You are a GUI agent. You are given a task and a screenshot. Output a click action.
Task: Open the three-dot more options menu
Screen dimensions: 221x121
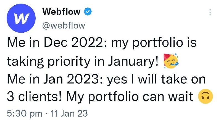coord(210,12)
